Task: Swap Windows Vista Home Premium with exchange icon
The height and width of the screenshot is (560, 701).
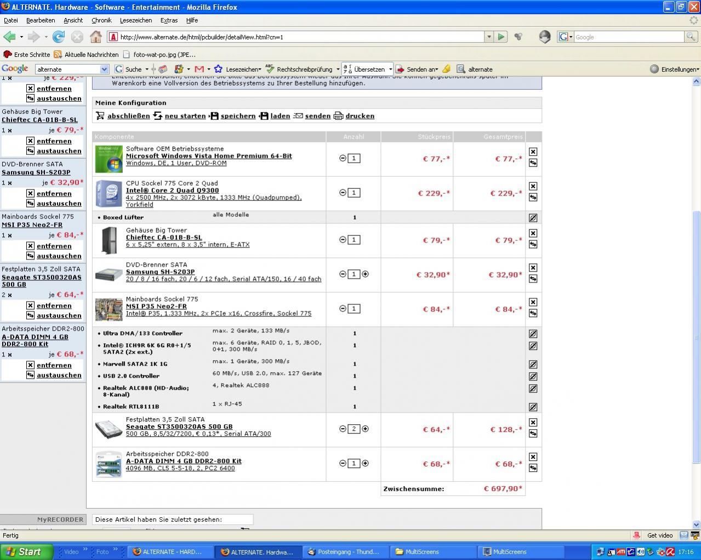Action: point(533,163)
